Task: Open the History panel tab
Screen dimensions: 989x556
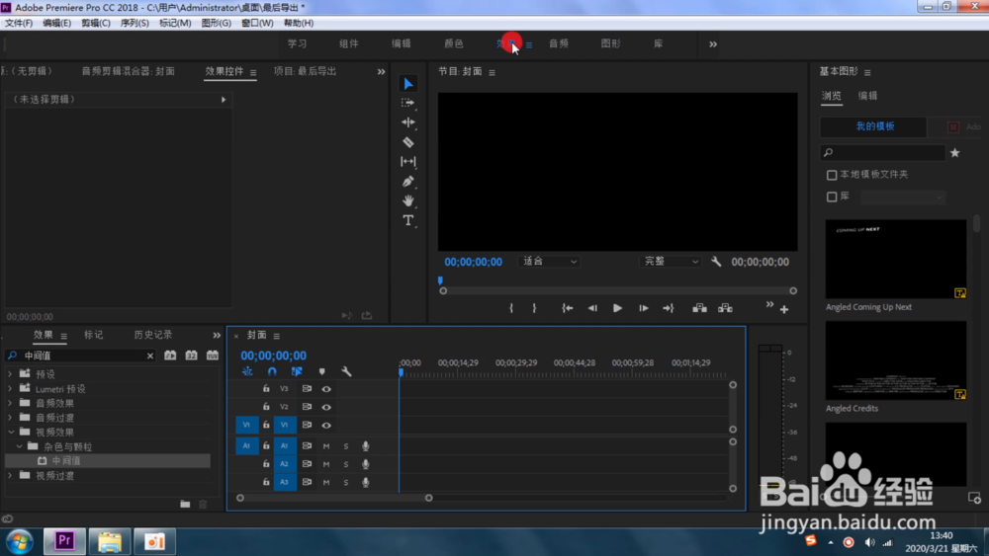Action: [152, 335]
